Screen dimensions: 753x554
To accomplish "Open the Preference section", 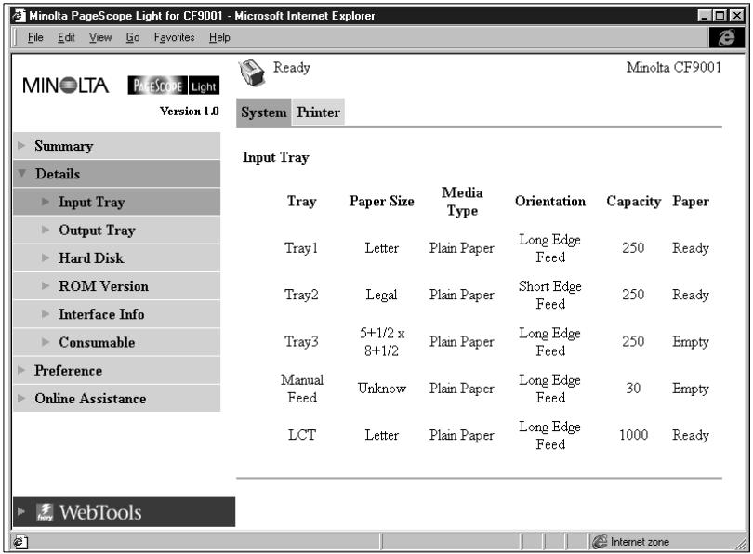I will [x=117, y=370].
